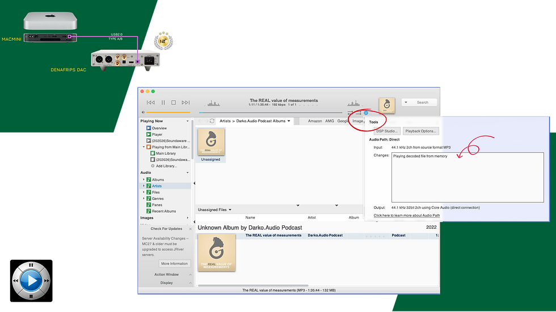Screen dimensions: 556x312
Task: Toggle the Display panel chevron
Action: pyautogui.click(x=191, y=283)
